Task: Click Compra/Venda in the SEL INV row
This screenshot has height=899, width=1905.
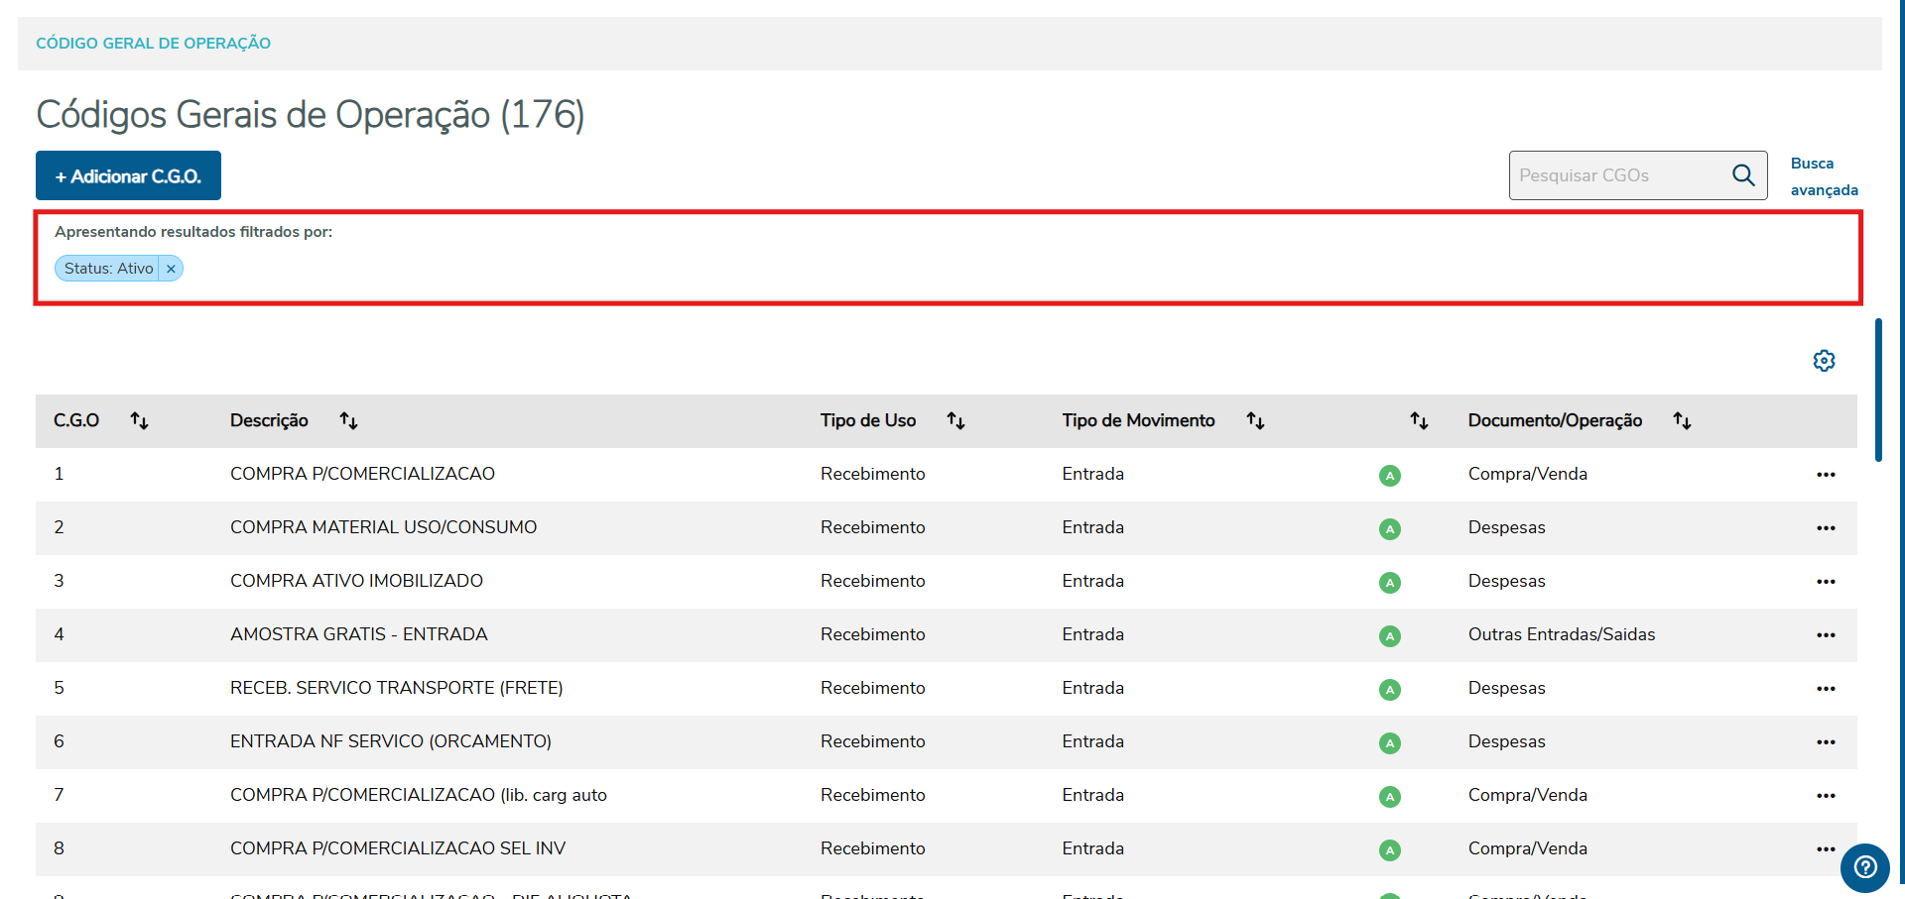Action: click(1527, 848)
